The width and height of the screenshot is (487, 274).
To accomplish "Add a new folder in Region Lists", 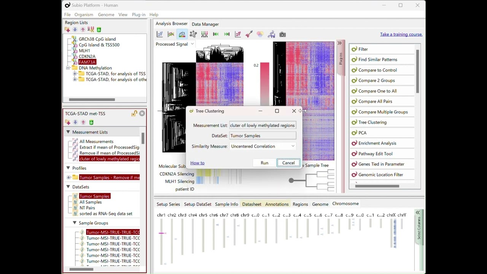I will [x=67, y=30].
